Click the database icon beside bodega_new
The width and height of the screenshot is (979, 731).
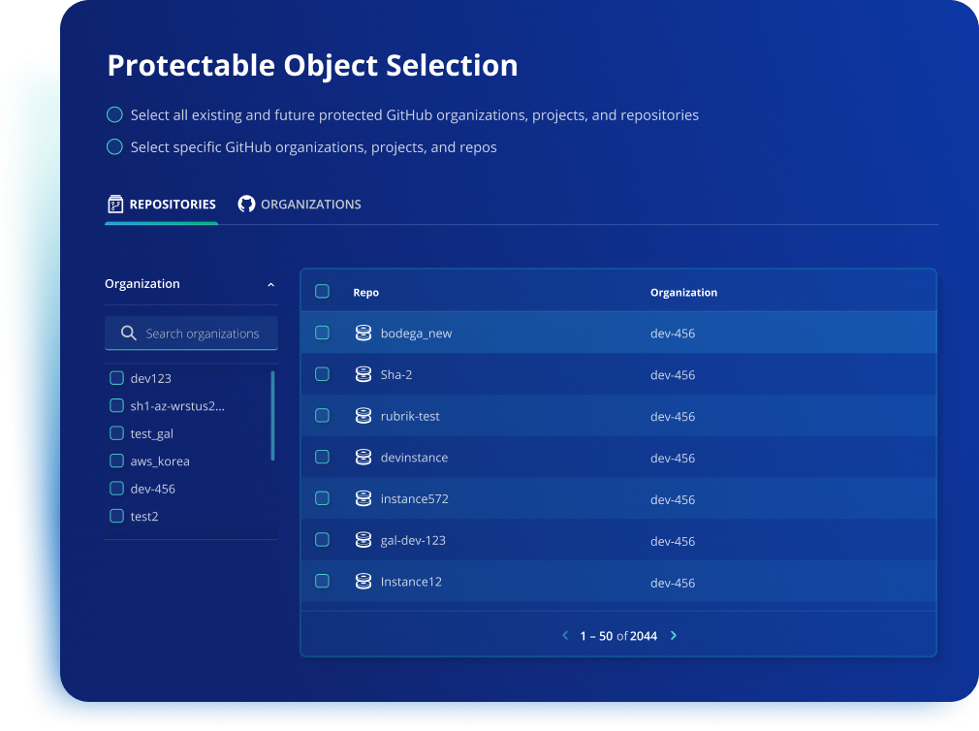point(363,333)
